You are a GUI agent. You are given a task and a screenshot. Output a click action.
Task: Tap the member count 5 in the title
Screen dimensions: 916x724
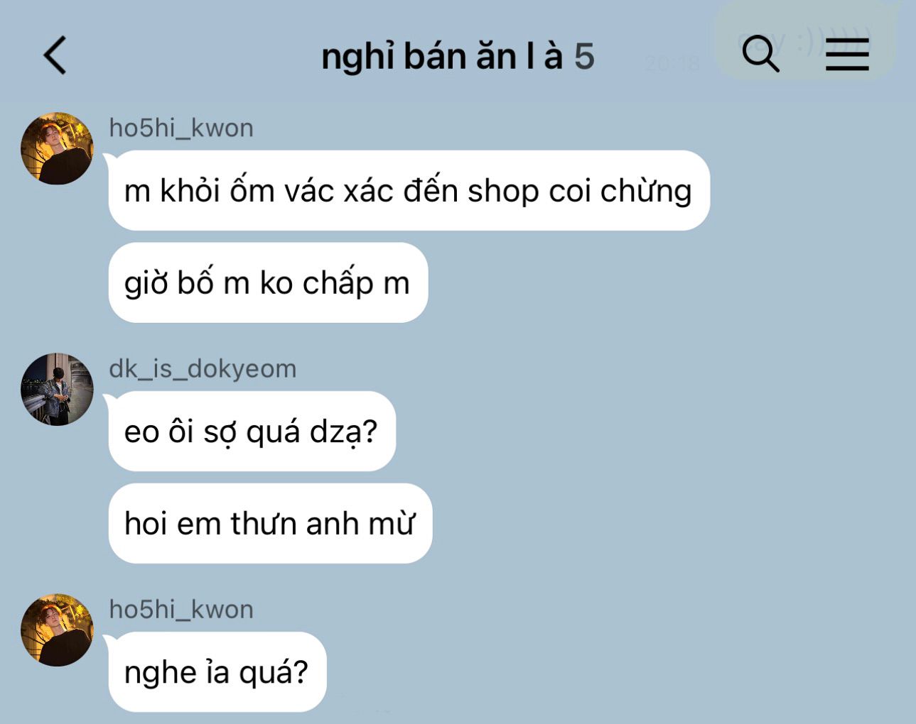pyautogui.click(x=584, y=57)
